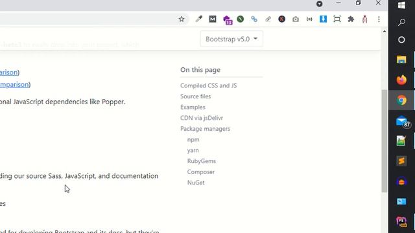
Task: Open the Extensions puzzle-piece menu
Action: 351,19
